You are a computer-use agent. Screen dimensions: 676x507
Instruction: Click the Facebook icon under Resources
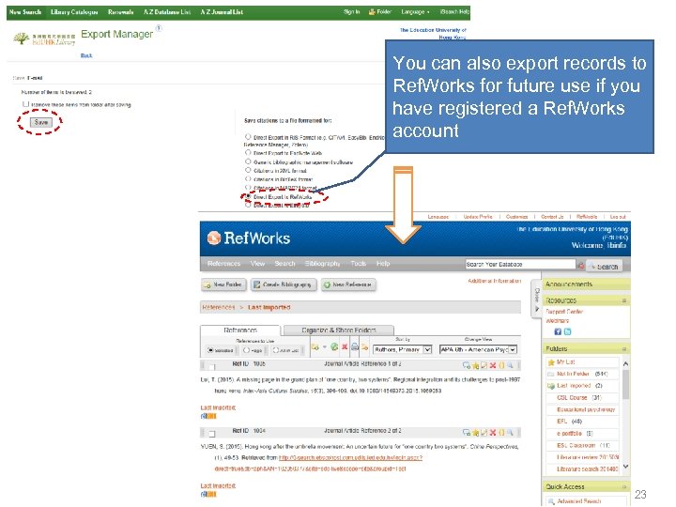tap(558, 331)
